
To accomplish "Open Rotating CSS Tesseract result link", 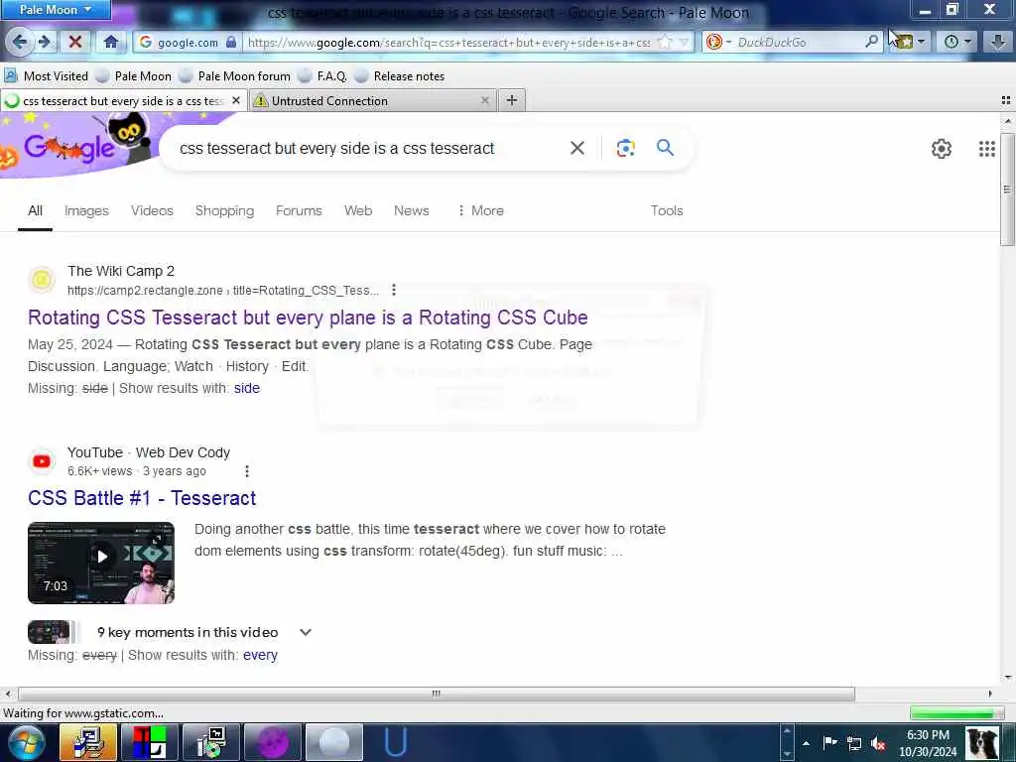I will (308, 317).
